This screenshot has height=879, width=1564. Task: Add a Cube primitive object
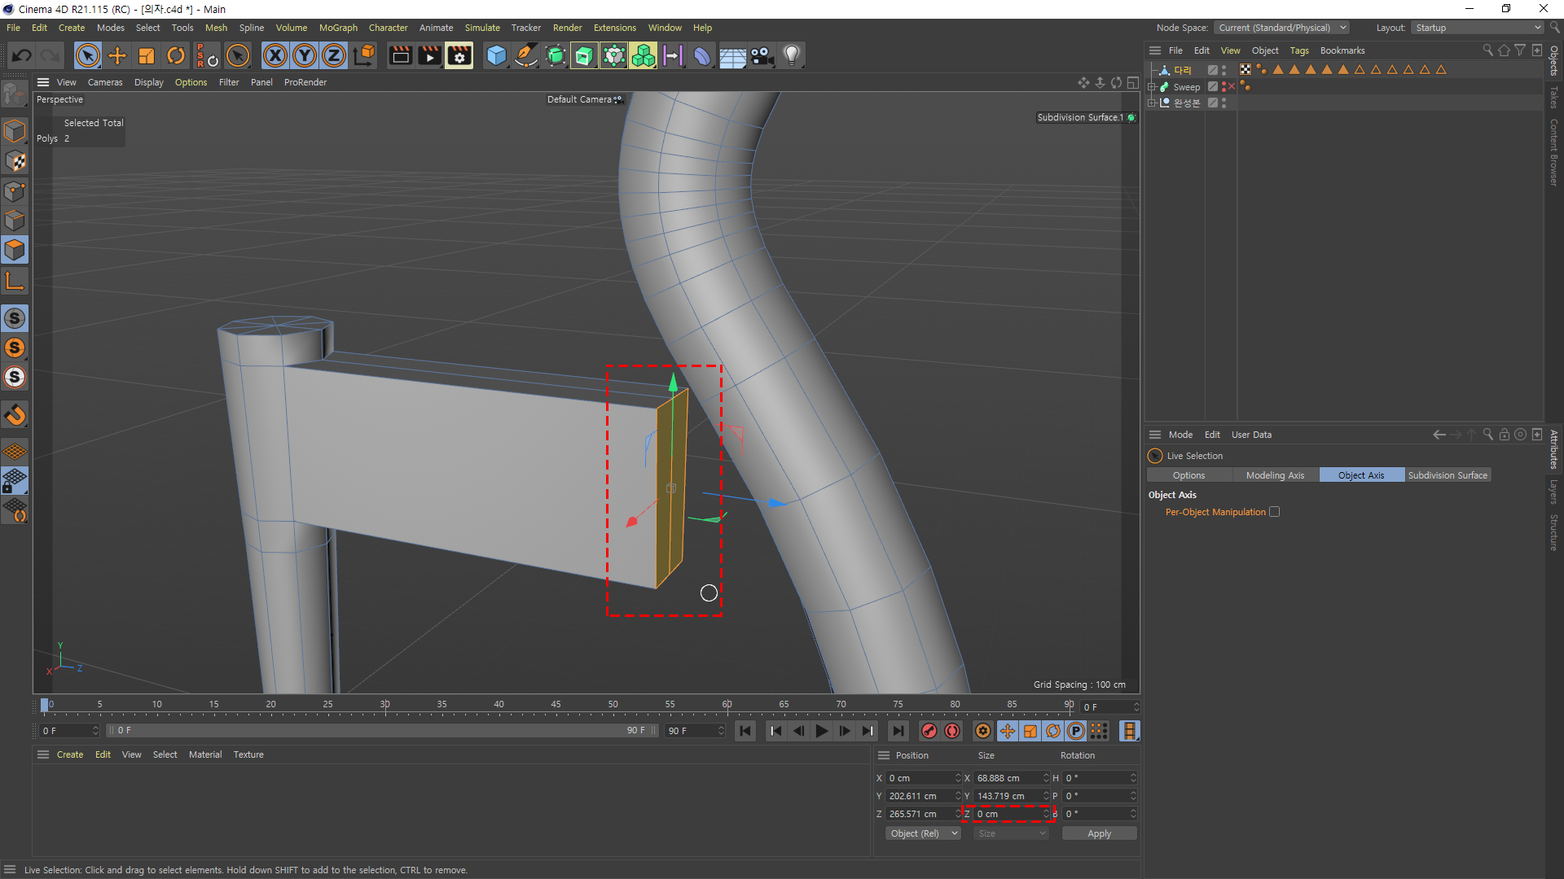pyautogui.click(x=496, y=55)
